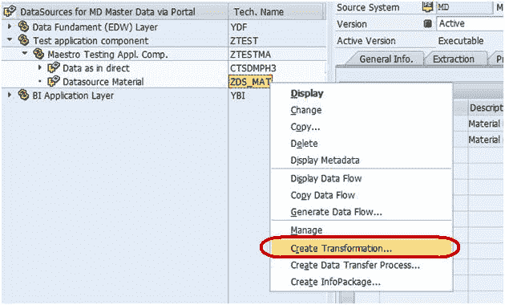The height and width of the screenshot is (305, 505).
Task: Collapse the Test application component node
Action: click(10, 39)
